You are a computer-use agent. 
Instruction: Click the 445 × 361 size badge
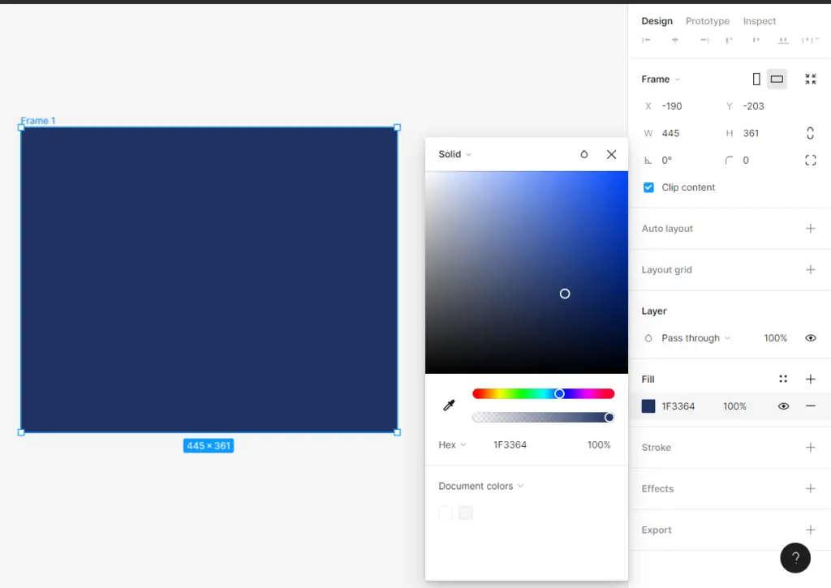(x=209, y=446)
